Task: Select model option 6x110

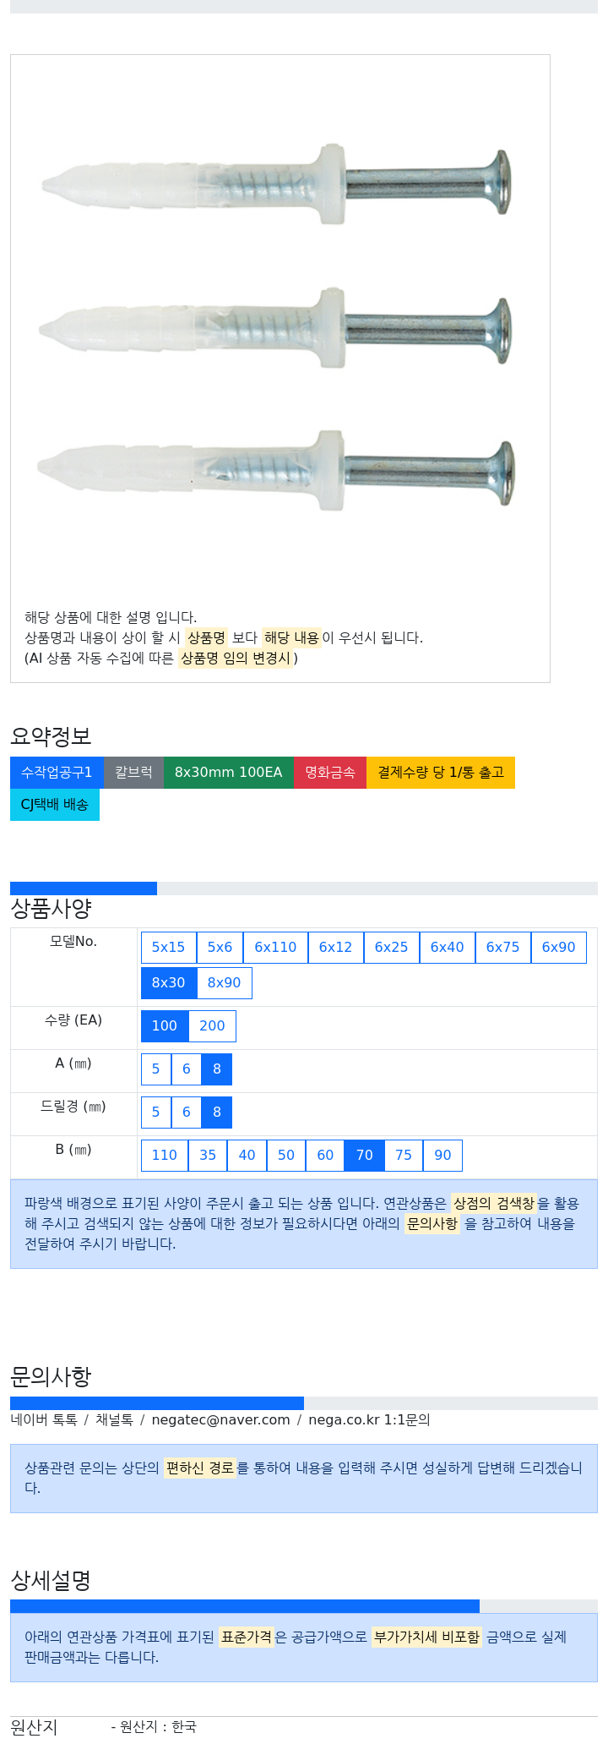Action: click(x=275, y=948)
